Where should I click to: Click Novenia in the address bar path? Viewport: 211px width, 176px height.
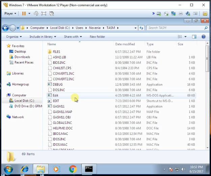tap(95, 28)
